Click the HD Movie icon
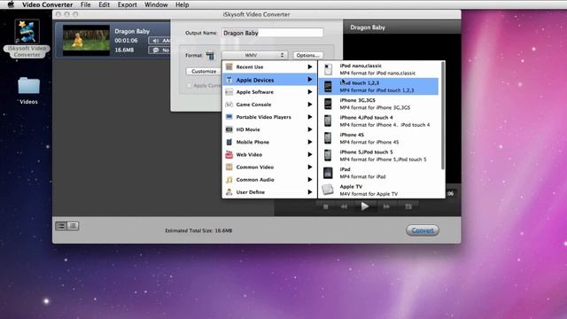 [x=229, y=129]
